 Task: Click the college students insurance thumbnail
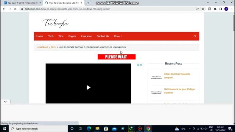coord(156,93)
